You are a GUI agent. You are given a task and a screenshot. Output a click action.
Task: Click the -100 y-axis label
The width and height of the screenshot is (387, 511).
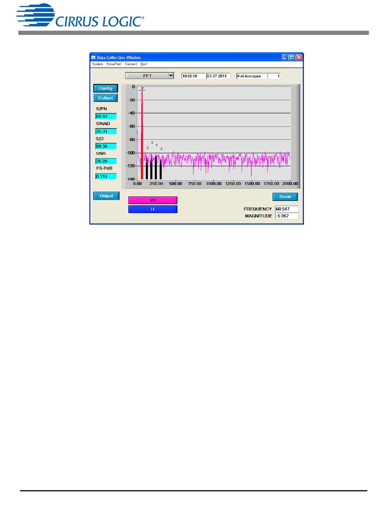coord(130,153)
